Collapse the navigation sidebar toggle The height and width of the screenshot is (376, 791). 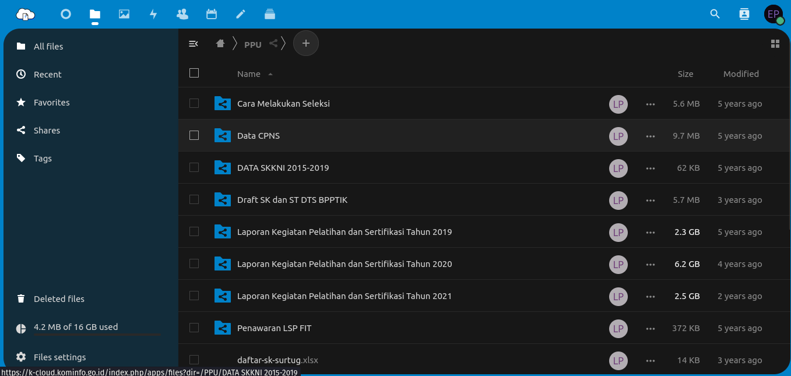tap(194, 44)
